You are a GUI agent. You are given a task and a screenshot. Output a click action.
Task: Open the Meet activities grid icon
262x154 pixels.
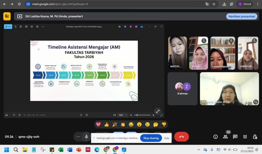(x=245, y=137)
